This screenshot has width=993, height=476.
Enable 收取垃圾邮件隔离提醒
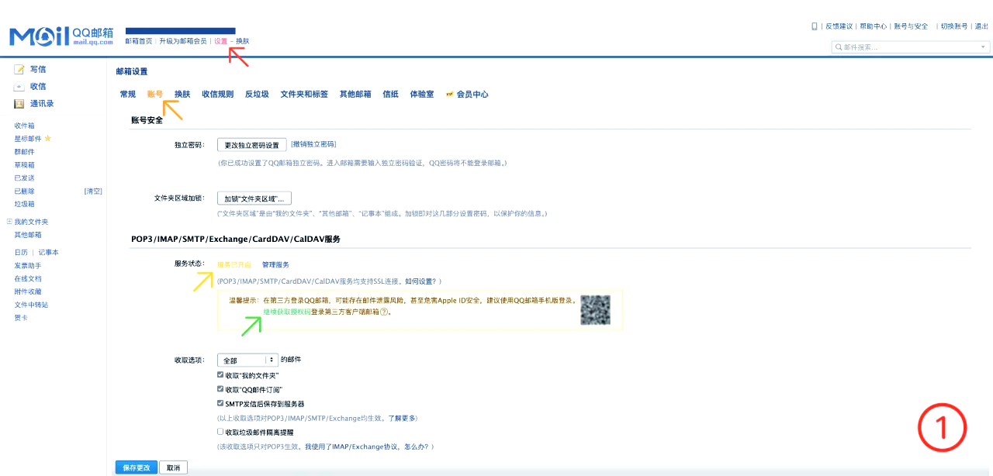[x=220, y=431]
